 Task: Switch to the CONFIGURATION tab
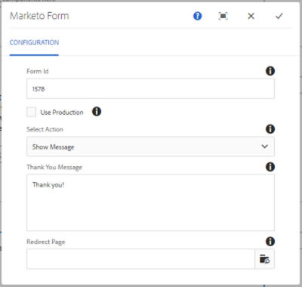coord(34,42)
